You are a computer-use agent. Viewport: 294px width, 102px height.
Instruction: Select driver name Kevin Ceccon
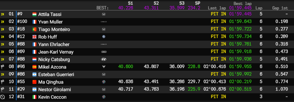pos(52,97)
